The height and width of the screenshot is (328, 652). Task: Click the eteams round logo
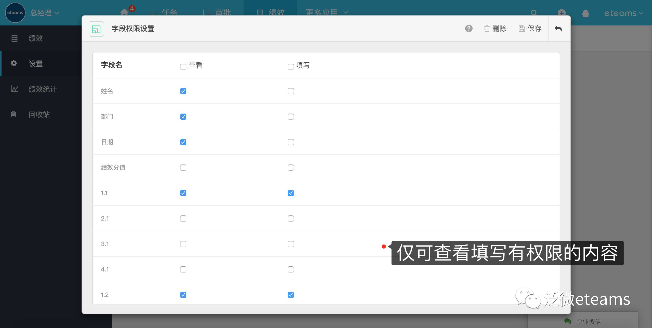tap(15, 13)
